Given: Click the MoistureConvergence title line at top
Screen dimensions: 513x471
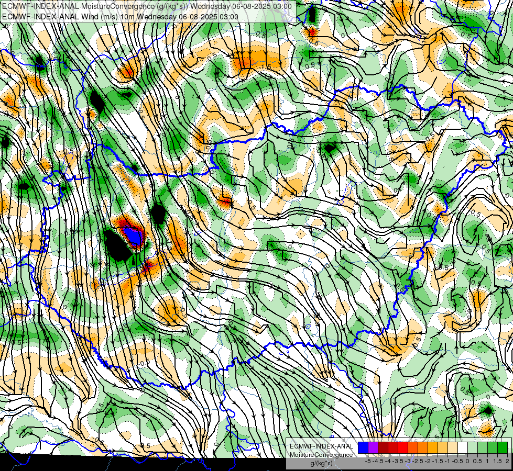Looking at the screenshot, I should 147,6.
